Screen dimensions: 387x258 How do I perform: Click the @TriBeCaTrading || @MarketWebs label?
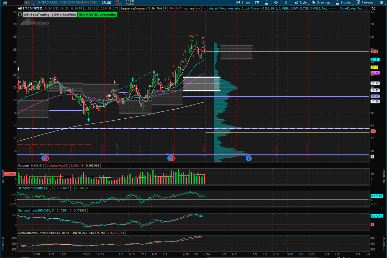tap(50, 15)
